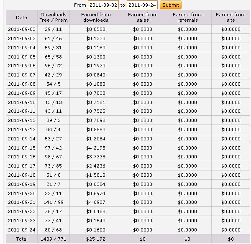Click downloads count 61 / 46

click(x=53, y=38)
